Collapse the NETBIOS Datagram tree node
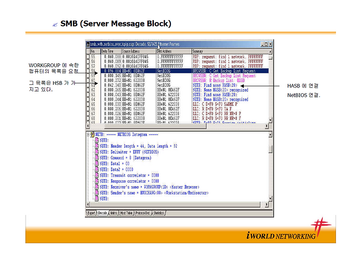362x254 pixels. point(88,135)
